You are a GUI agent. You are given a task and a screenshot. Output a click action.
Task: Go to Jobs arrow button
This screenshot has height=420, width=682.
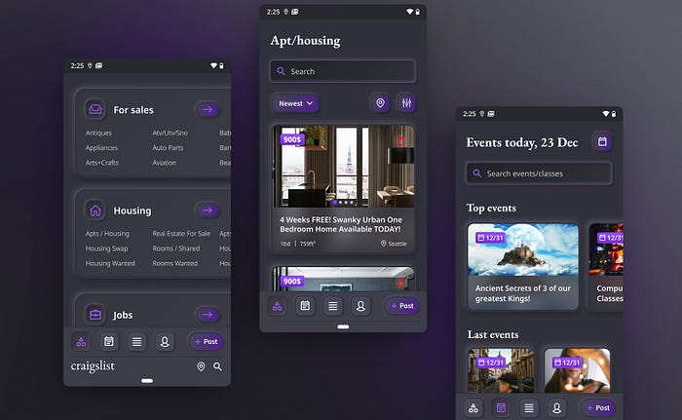(x=208, y=314)
